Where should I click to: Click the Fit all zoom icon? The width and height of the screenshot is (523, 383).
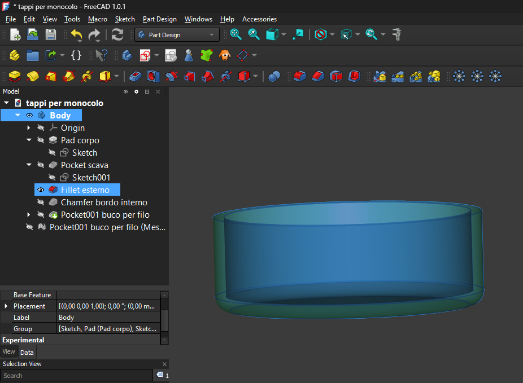click(x=236, y=34)
